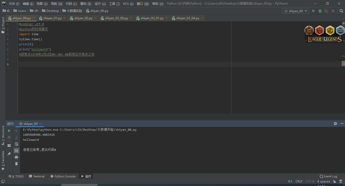Toggle scroll to end of console

[16, 151]
